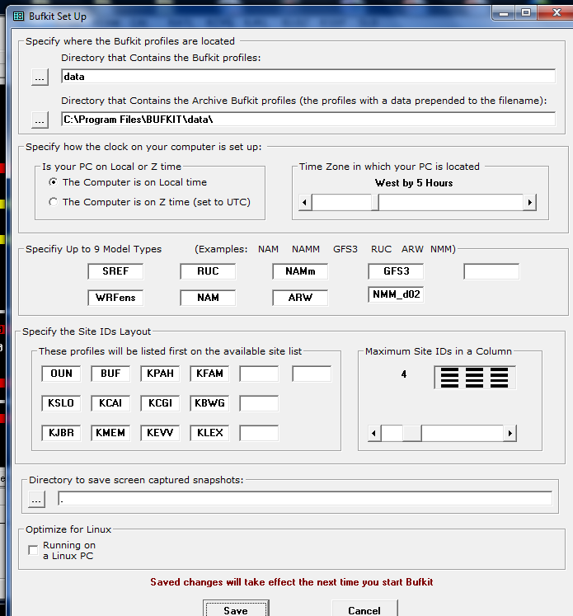The width and height of the screenshot is (573, 616).
Task: Click the time zone slider's left arrow
Action: 305,202
